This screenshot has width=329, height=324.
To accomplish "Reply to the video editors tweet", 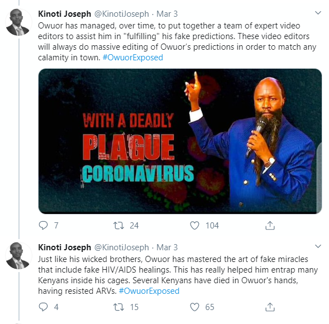I will (x=44, y=226).
